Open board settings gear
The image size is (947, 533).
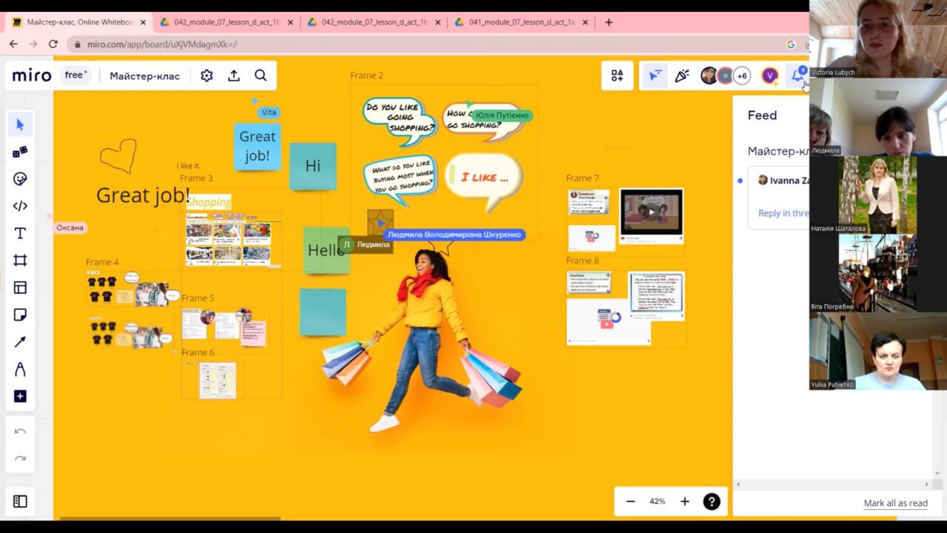206,76
